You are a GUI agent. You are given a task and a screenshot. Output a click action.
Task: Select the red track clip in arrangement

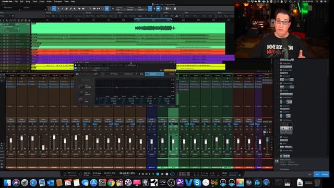(x=128, y=52)
